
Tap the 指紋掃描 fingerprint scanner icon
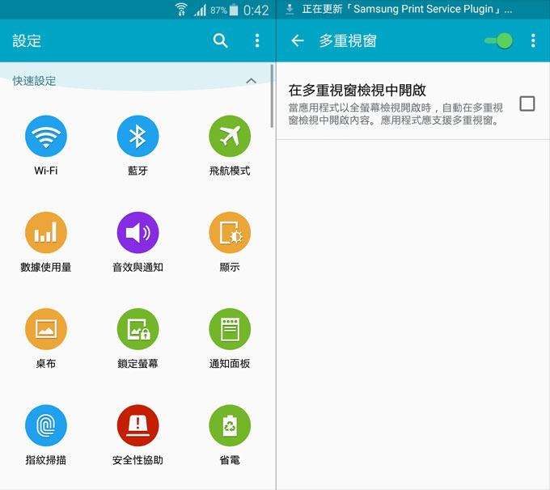(x=46, y=425)
